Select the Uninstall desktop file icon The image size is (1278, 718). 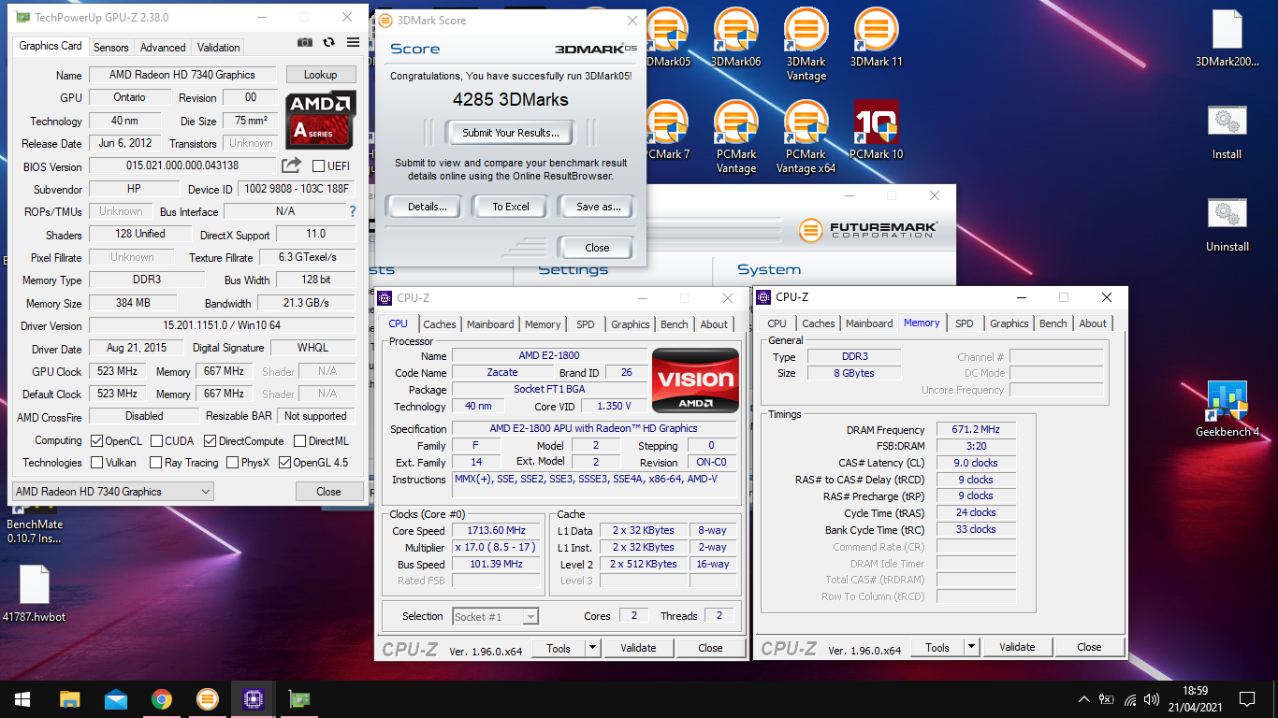pyautogui.click(x=1227, y=224)
